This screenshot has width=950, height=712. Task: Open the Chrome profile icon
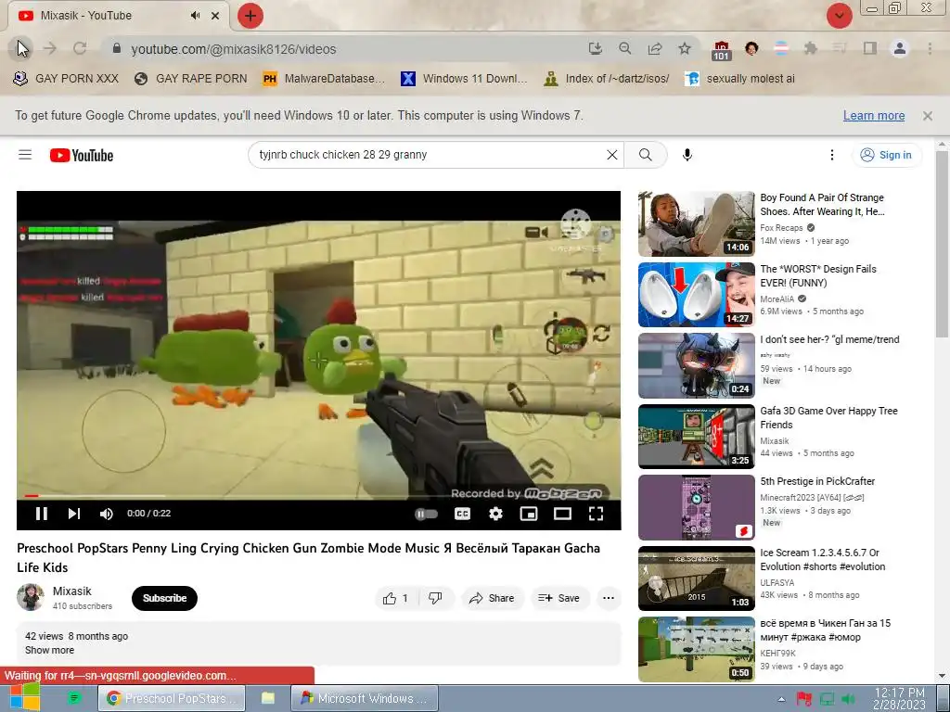tap(900, 48)
